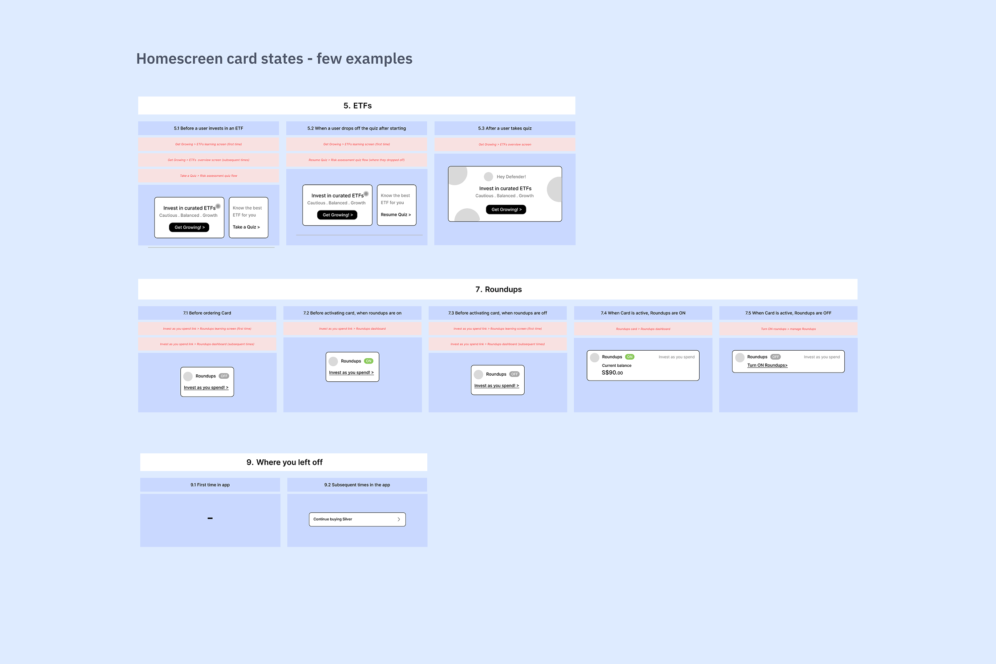Click Roundups circle icon in section 7.3 card
The width and height of the screenshot is (996, 664).
[x=478, y=374]
